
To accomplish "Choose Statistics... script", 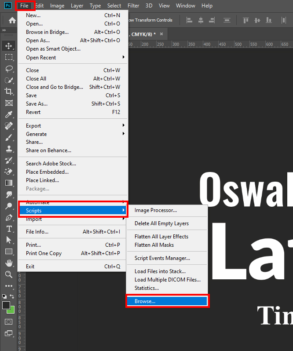I will [167, 288].
